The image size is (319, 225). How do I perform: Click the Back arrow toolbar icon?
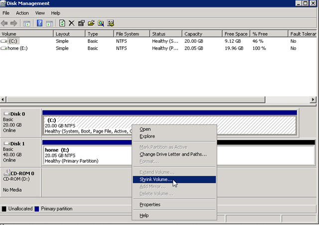point(4,23)
